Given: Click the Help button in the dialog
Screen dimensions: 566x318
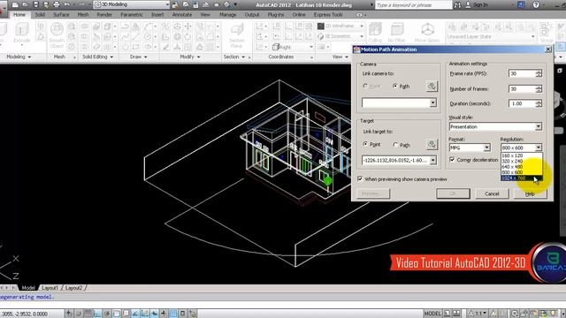Looking at the screenshot, I should (x=530, y=193).
